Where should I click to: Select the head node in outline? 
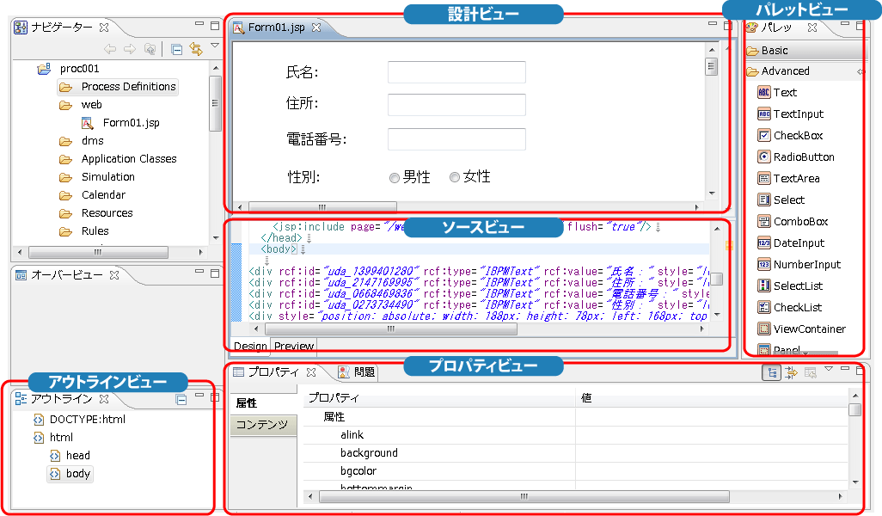[70, 456]
